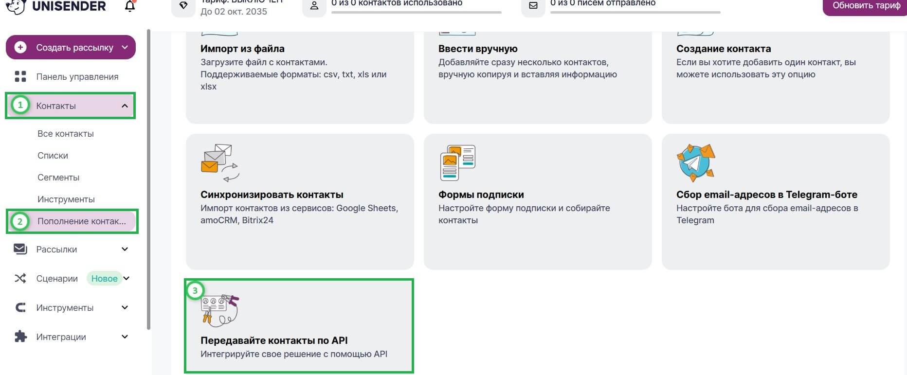Screen dimensions: 907x375
Task: Click the Telegram bot paper plane icon
Action: point(696,162)
